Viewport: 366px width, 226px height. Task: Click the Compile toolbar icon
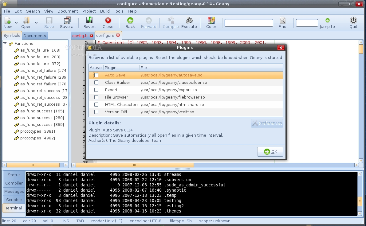click(171, 21)
